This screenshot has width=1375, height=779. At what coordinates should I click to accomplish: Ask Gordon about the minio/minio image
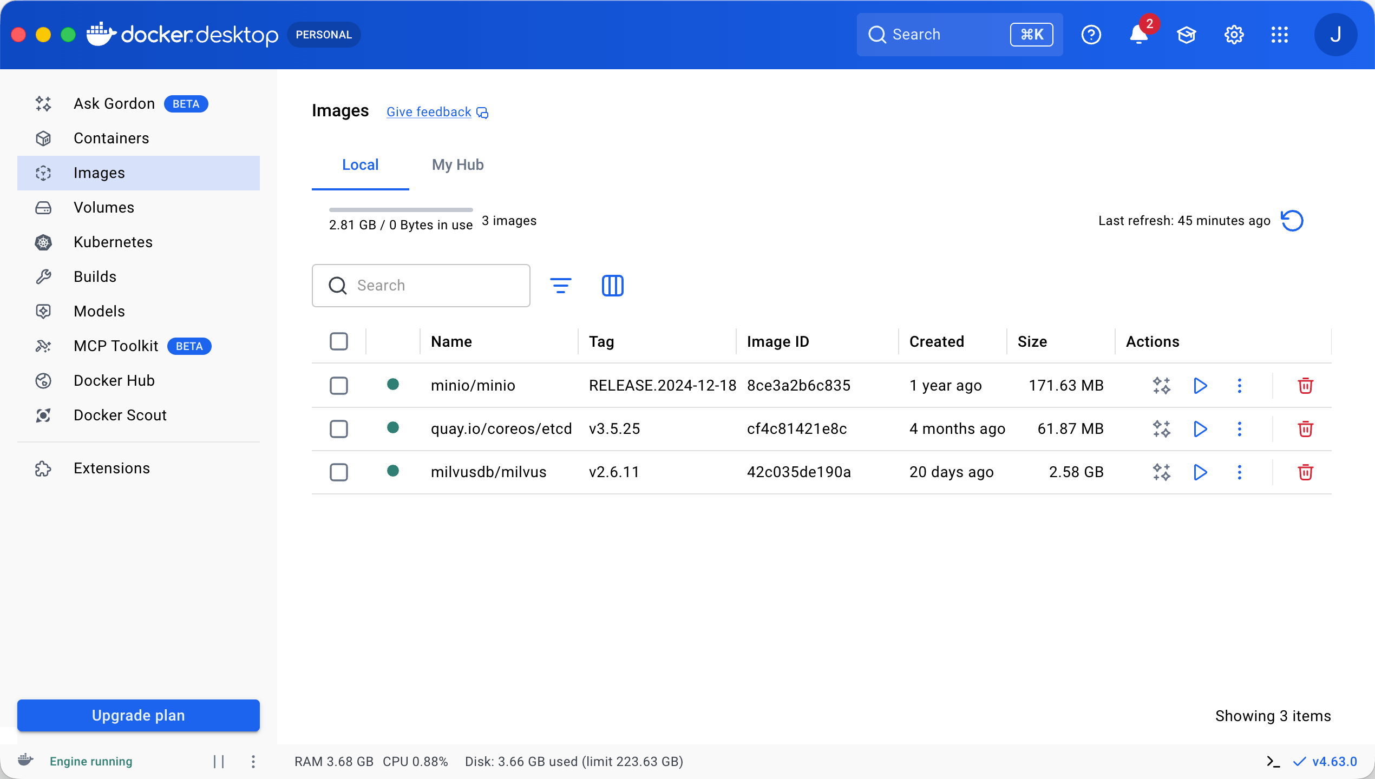click(x=1161, y=386)
